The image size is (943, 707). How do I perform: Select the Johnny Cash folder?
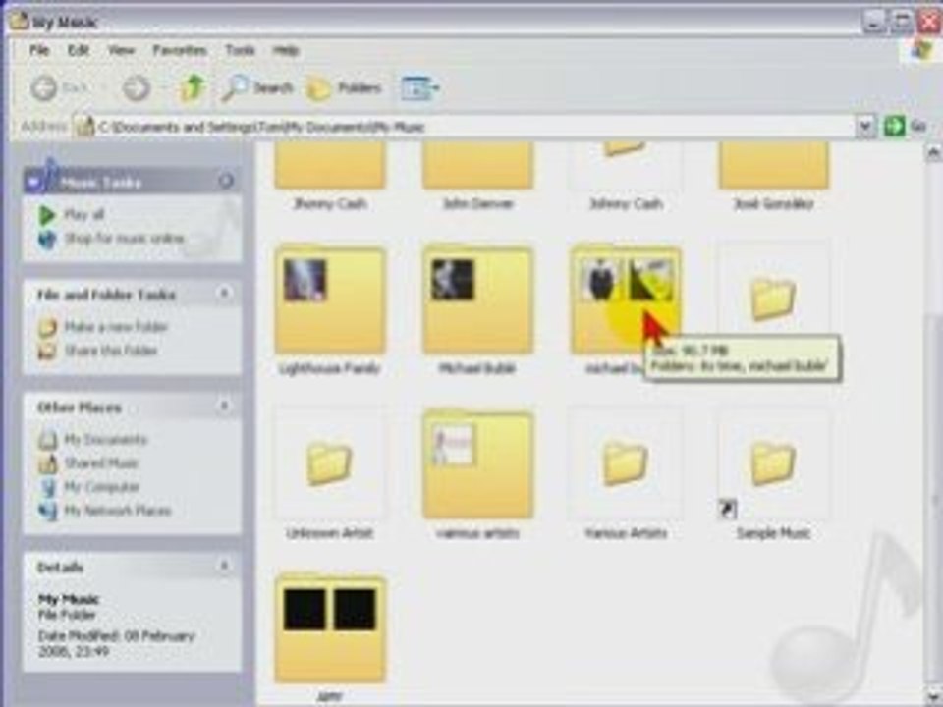tap(626, 175)
